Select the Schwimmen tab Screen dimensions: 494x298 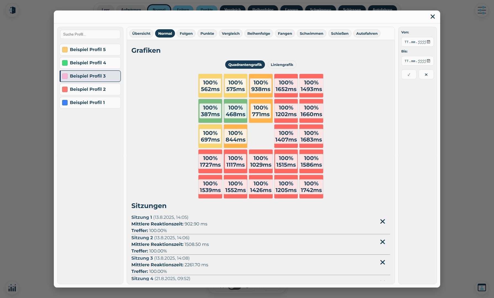311,34
